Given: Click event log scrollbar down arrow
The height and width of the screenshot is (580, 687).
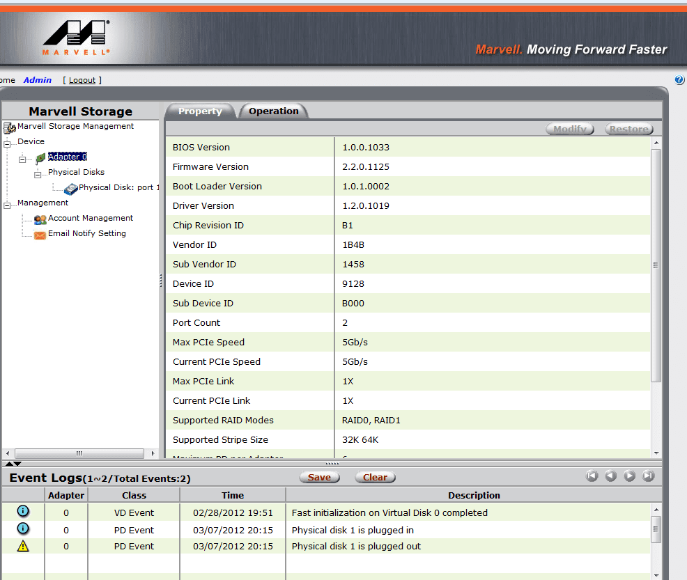Looking at the screenshot, I should pos(656,575).
